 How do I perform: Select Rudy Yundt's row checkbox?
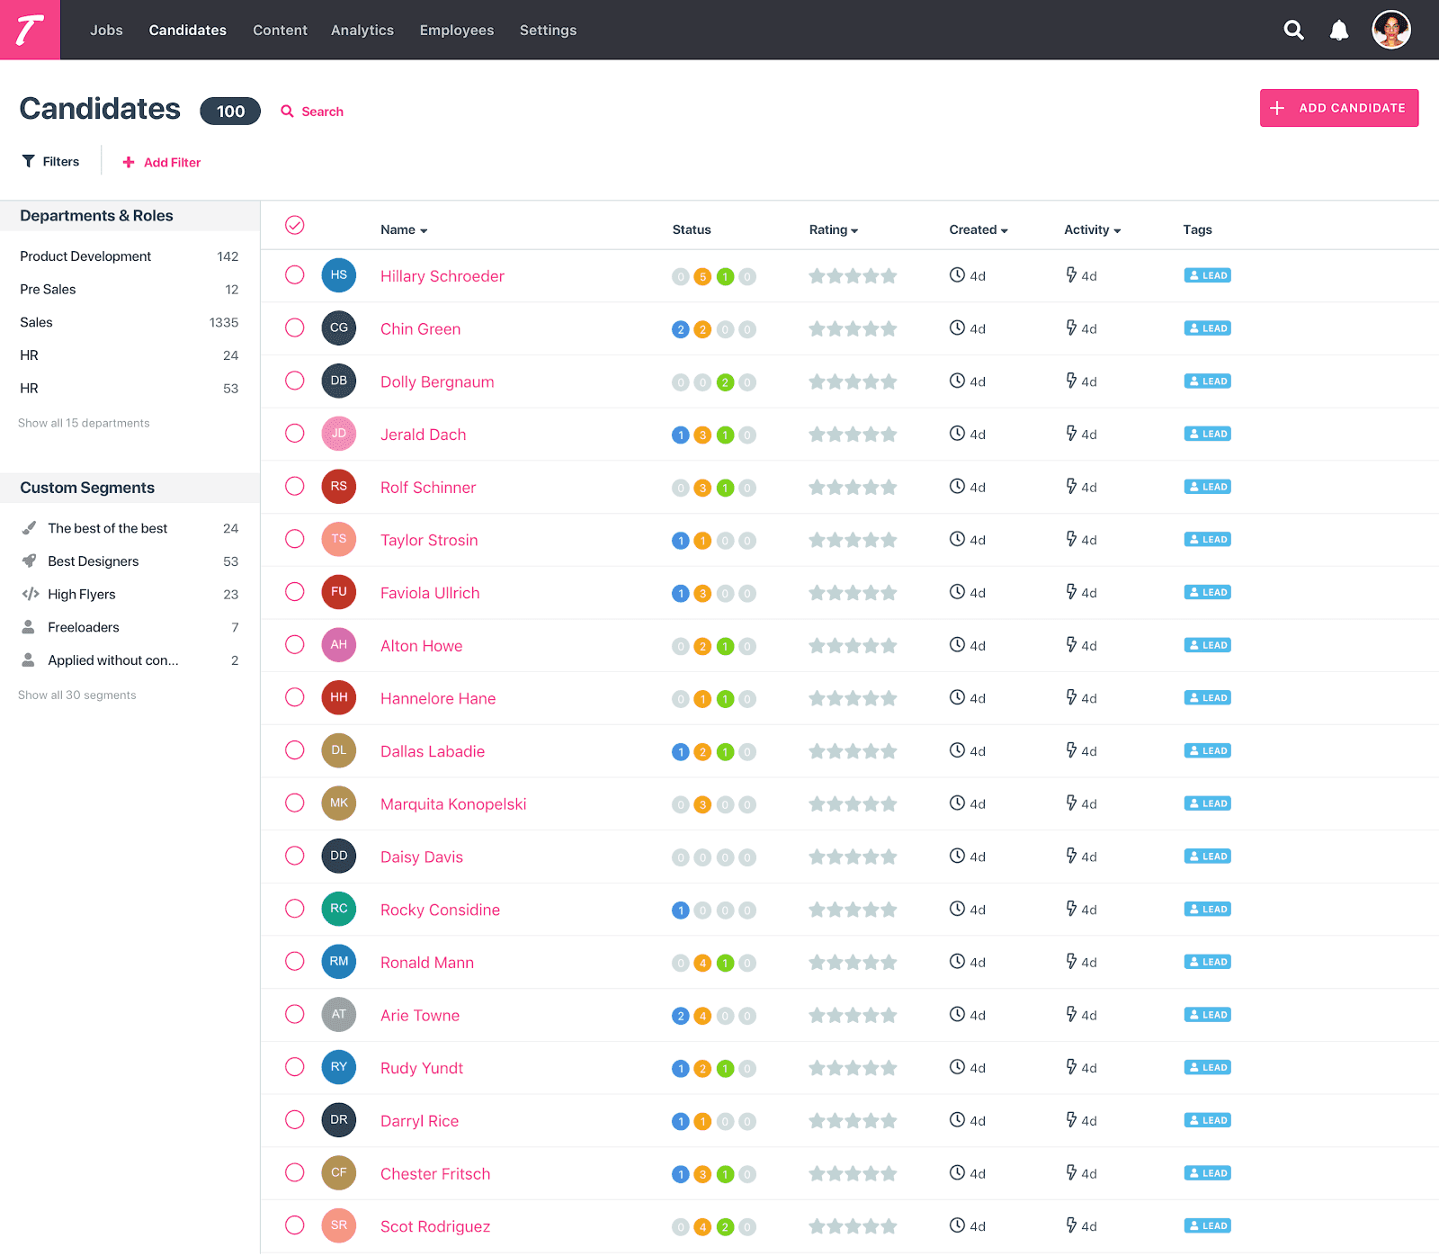click(x=295, y=1067)
